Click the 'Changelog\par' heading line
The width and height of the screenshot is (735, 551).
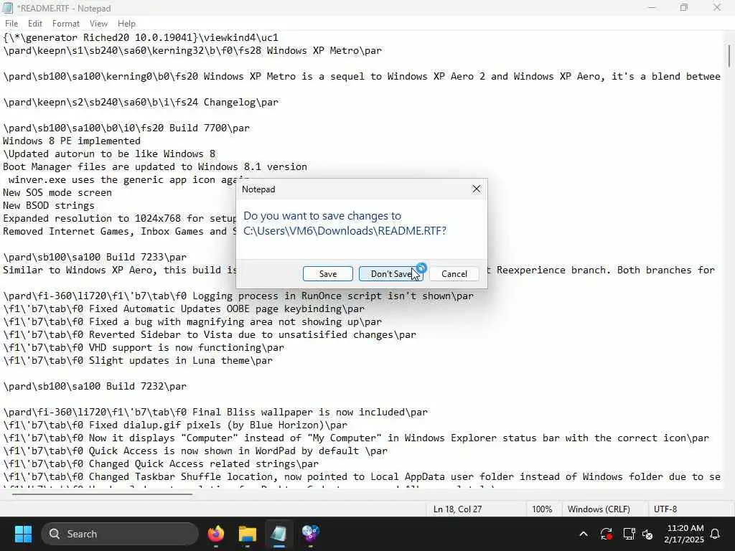tap(141, 102)
